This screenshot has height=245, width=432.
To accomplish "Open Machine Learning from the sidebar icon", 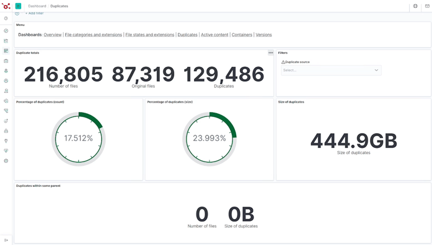I will [x=6, y=81].
